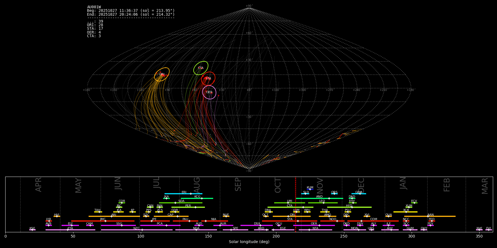Click the red STA radiant circle
497x248 pixels.
[208, 79]
